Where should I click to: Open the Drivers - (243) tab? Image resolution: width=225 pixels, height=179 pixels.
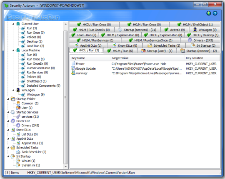click(x=200, y=40)
